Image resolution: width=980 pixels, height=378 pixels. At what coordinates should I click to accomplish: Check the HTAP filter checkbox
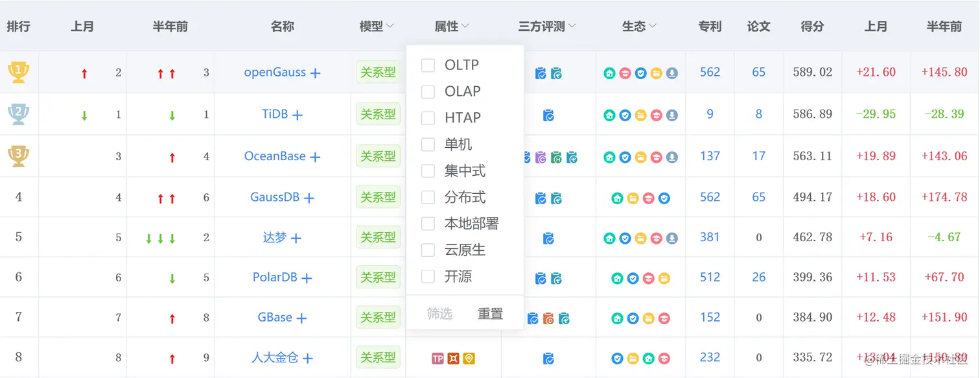[428, 118]
